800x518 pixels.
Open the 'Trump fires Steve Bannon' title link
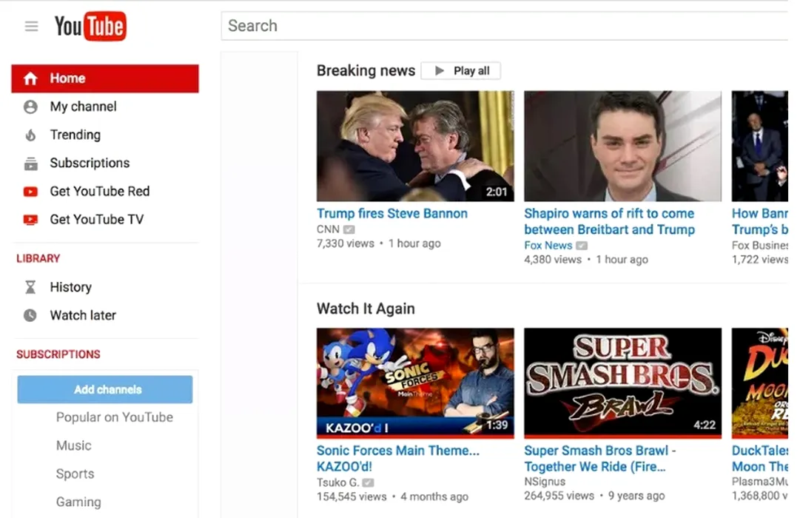pyautogui.click(x=391, y=214)
